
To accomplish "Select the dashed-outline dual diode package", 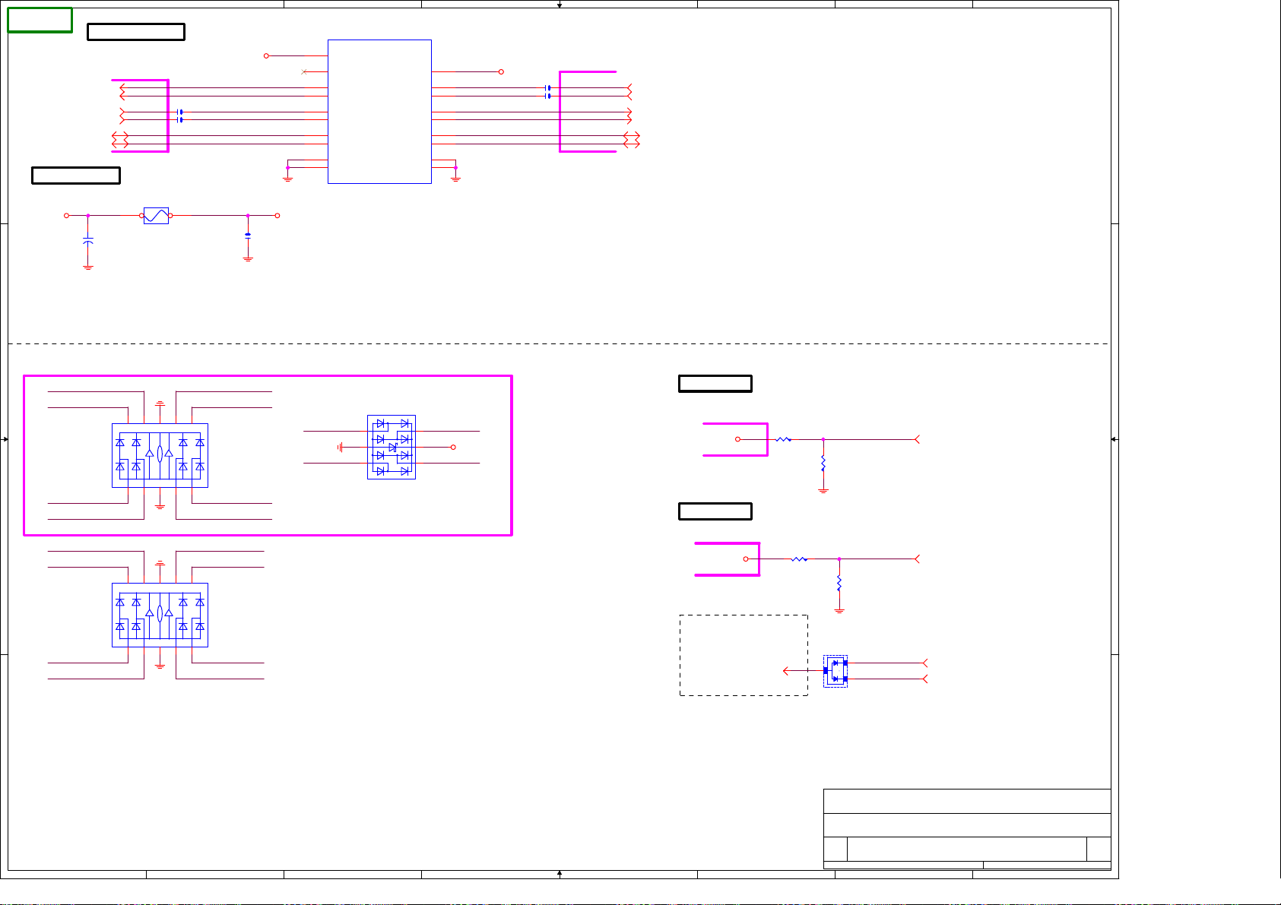I will (x=836, y=671).
